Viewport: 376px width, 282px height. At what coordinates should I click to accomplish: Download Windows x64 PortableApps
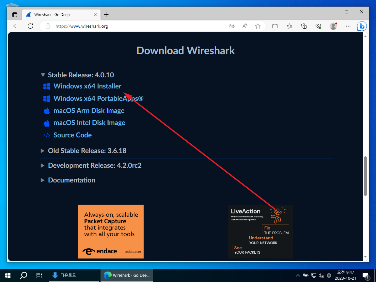point(98,99)
